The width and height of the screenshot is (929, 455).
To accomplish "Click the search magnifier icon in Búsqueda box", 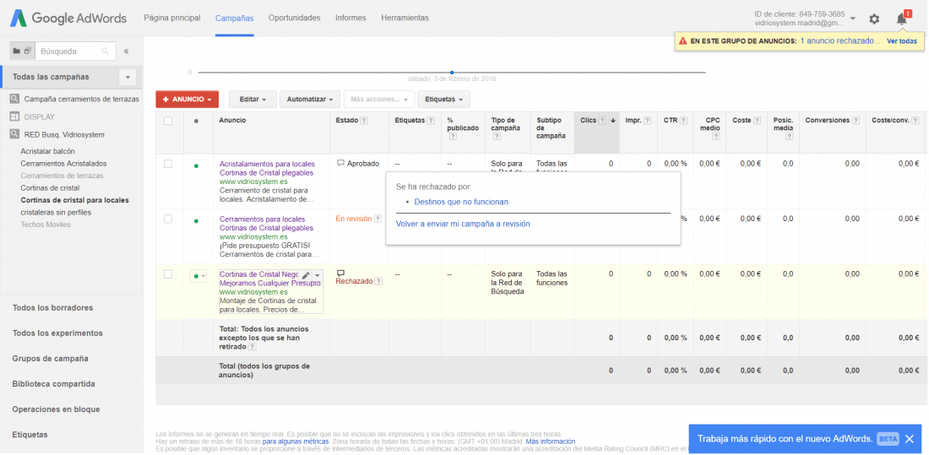I will coord(105,51).
